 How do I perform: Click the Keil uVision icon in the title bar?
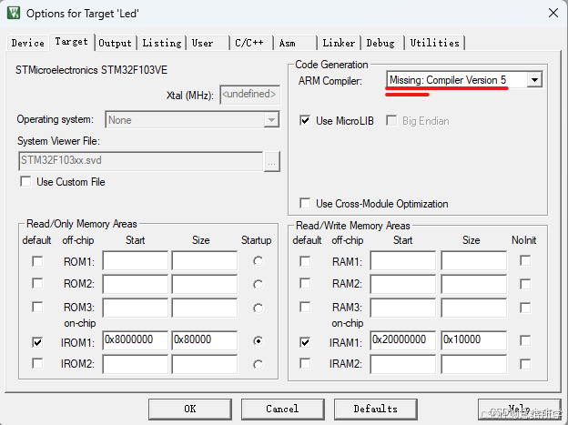point(14,13)
